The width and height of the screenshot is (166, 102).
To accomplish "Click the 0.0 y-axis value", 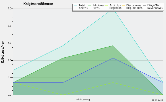I will tap(9, 95).
